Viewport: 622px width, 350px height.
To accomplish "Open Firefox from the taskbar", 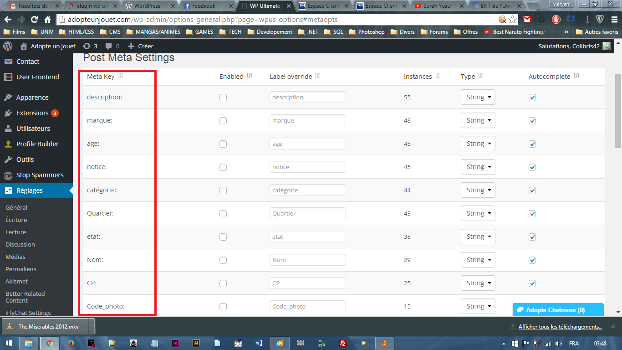I will tap(70, 343).
